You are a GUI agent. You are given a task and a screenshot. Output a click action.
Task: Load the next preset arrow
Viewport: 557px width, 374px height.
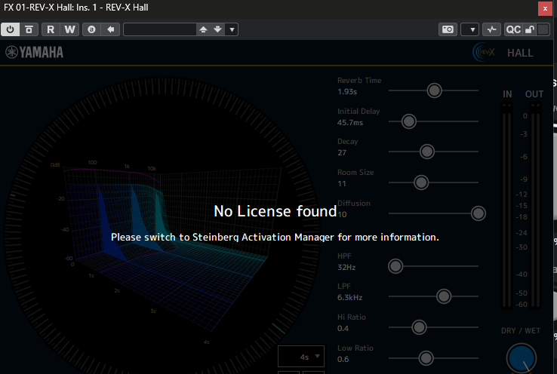217,29
